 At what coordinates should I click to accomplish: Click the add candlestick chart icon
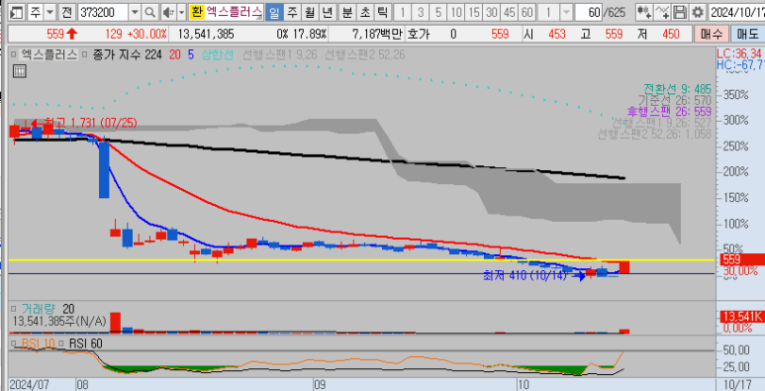644,12
